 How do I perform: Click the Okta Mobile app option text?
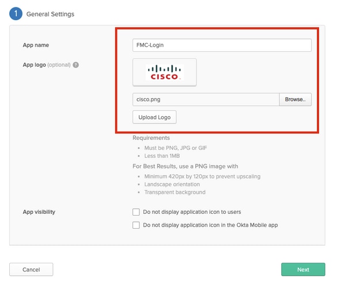[x=210, y=225]
